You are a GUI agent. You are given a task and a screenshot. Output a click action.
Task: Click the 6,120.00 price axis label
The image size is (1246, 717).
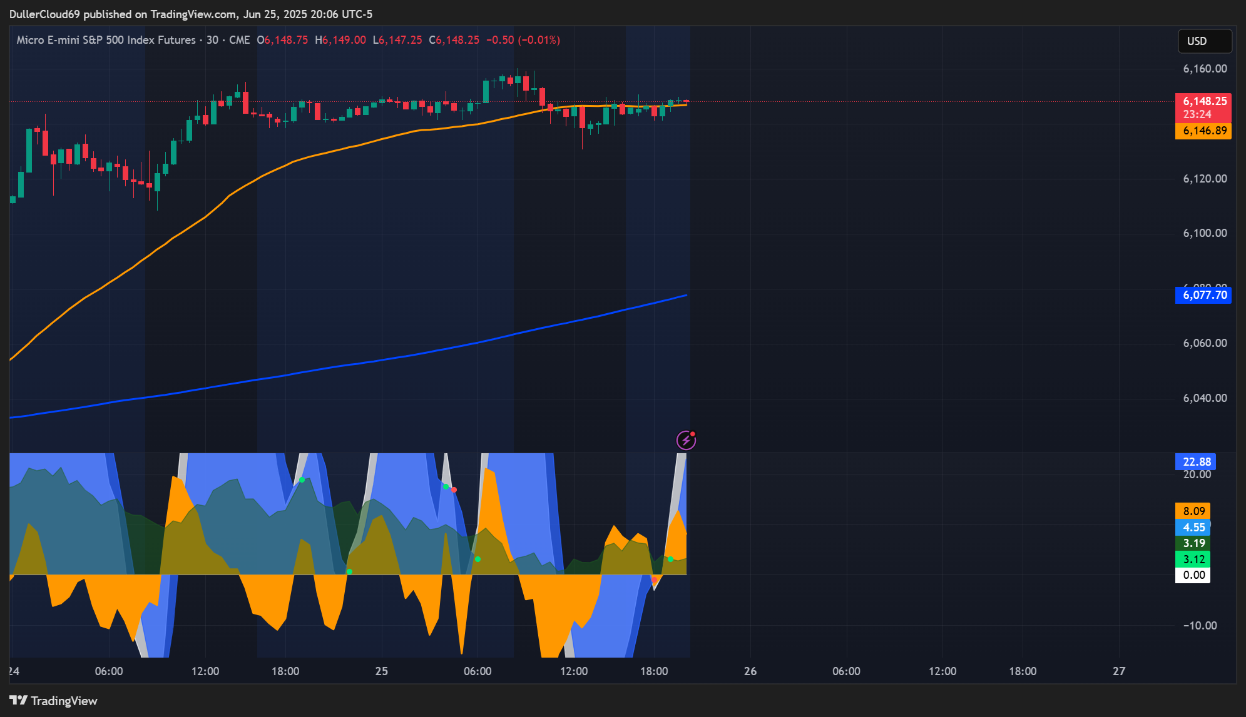click(x=1205, y=179)
